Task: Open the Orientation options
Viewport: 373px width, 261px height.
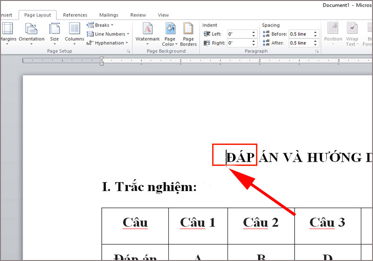Action: tap(31, 34)
